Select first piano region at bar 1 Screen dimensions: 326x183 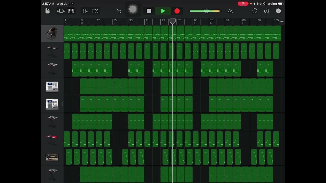68,33
